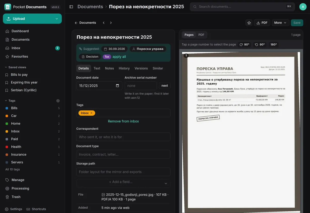Open the Expiring this year saved view
This screenshot has width=310, height=213.
point(32,82)
